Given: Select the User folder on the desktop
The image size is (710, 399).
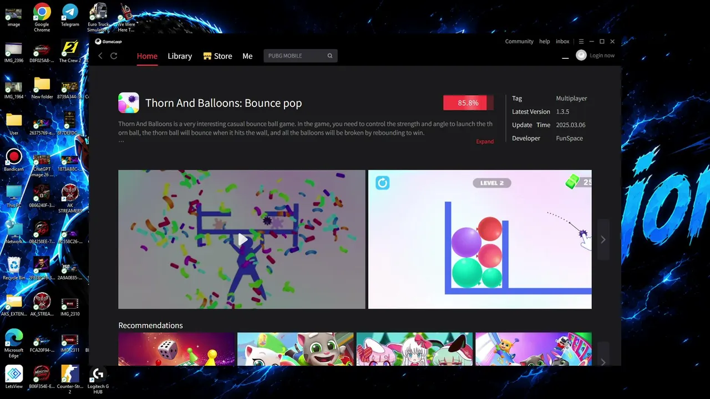Looking at the screenshot, I should point(14,124).
